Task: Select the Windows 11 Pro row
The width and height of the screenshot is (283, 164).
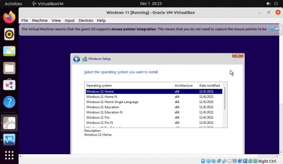Action: click(x=154, y=118)
